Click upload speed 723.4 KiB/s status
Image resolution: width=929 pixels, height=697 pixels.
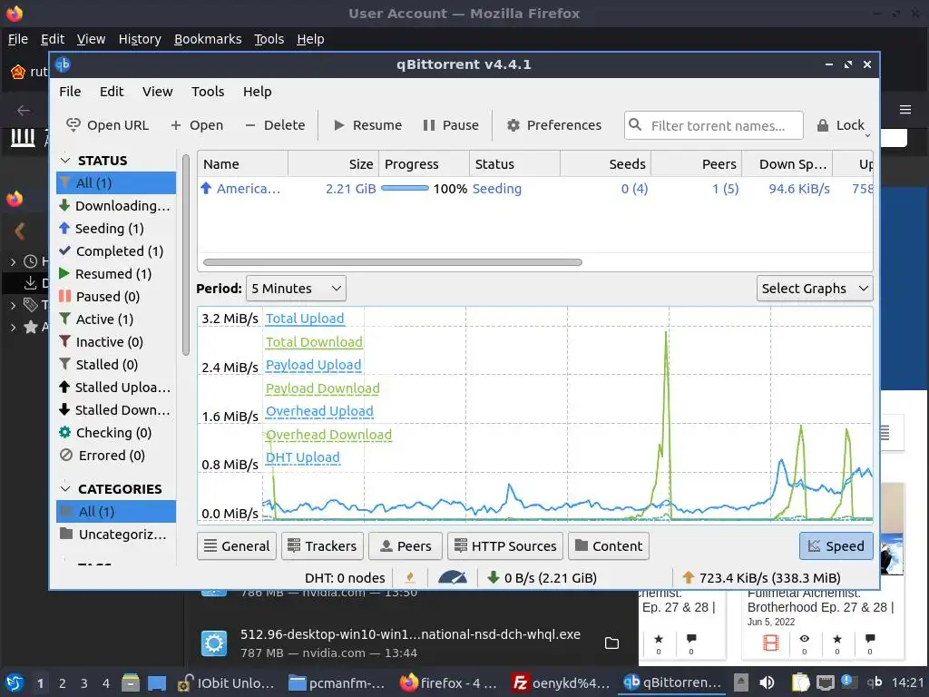pos(761,577)
